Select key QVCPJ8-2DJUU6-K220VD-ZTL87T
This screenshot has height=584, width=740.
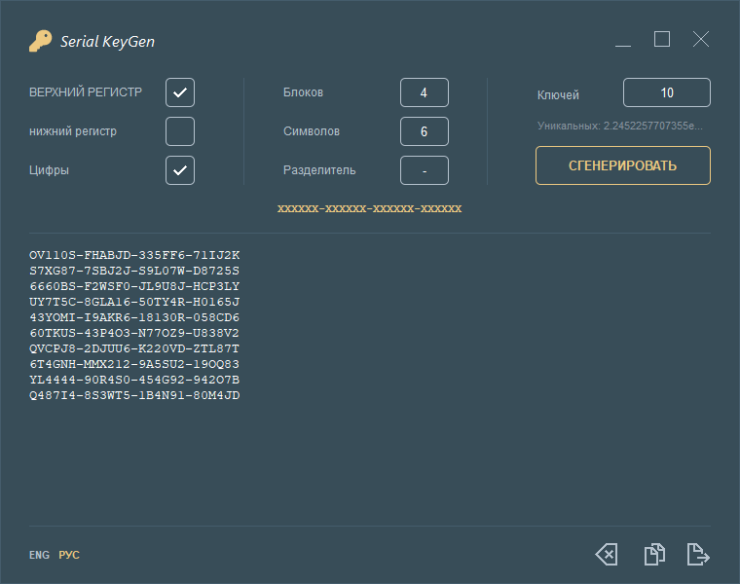[134, 348]
